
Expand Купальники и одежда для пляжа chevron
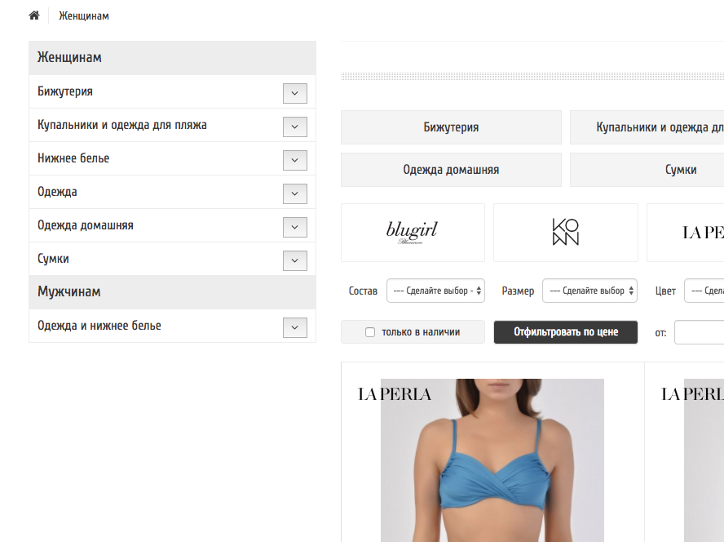point(294,127)
